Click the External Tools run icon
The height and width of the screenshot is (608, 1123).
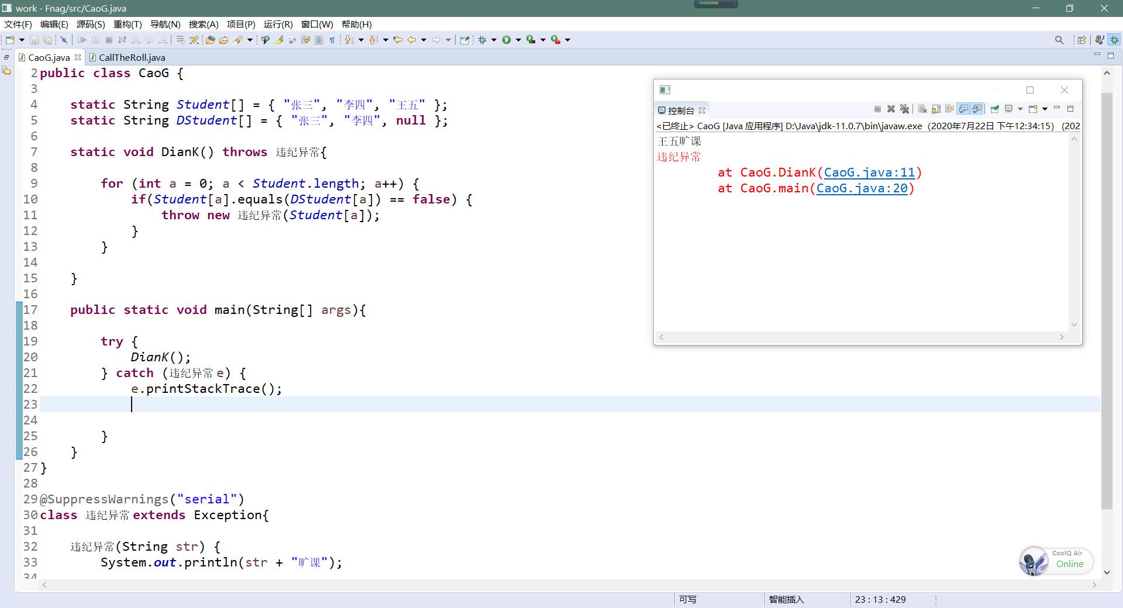(x=556, y=40)
